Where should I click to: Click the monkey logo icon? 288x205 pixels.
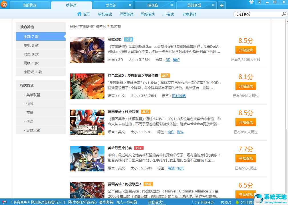(x=4, y=4)
